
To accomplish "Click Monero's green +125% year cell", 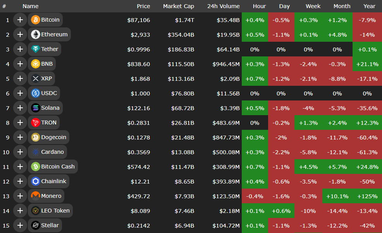I will click(367, 196).
